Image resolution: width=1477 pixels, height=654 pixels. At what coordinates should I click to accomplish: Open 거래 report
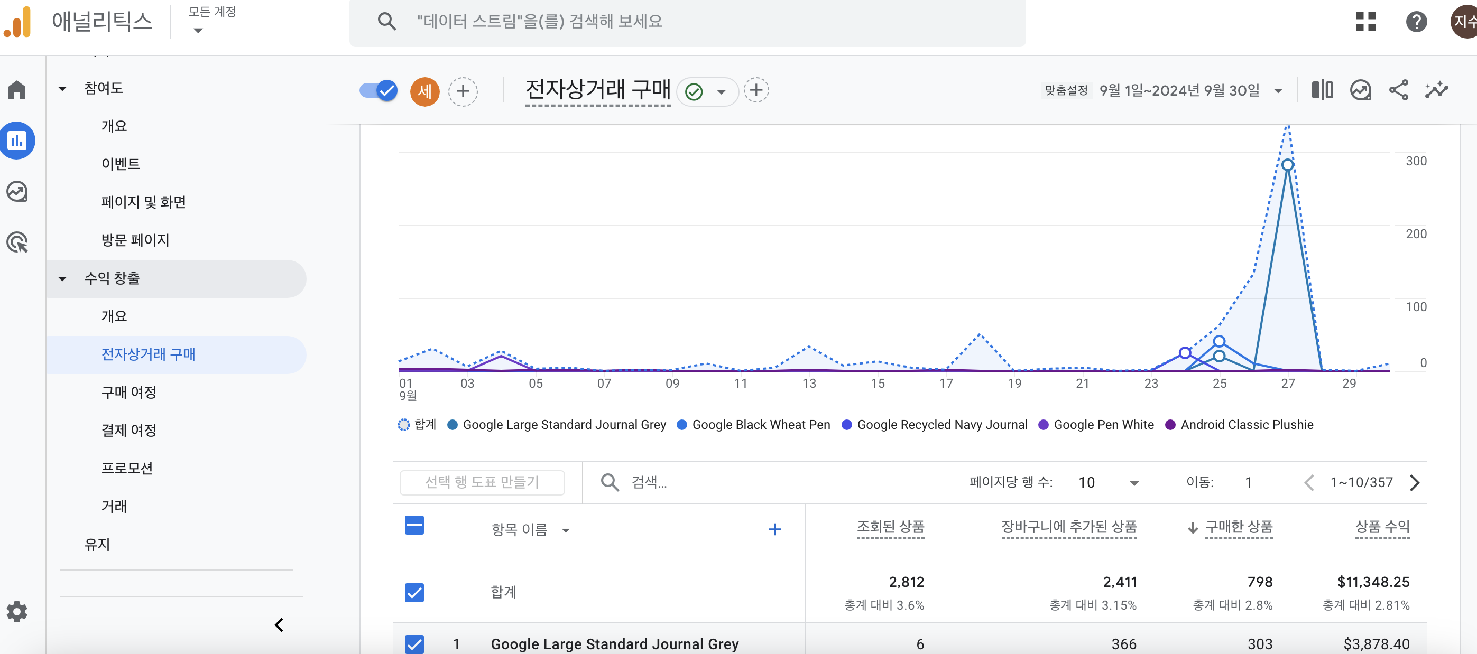(114, 507)
